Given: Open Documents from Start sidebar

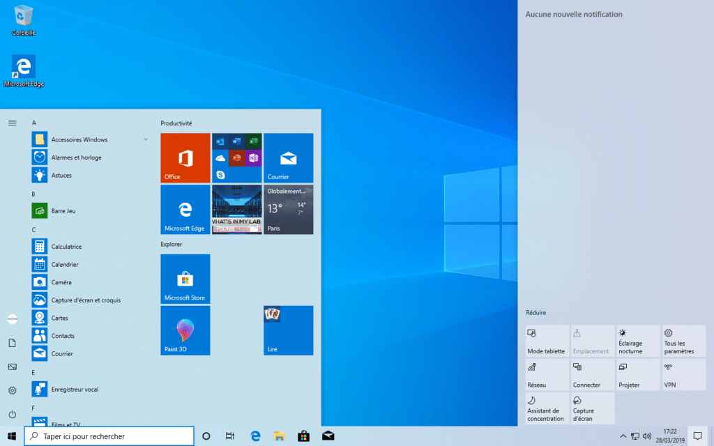Looking at the screenshot, I should [13, 343].
